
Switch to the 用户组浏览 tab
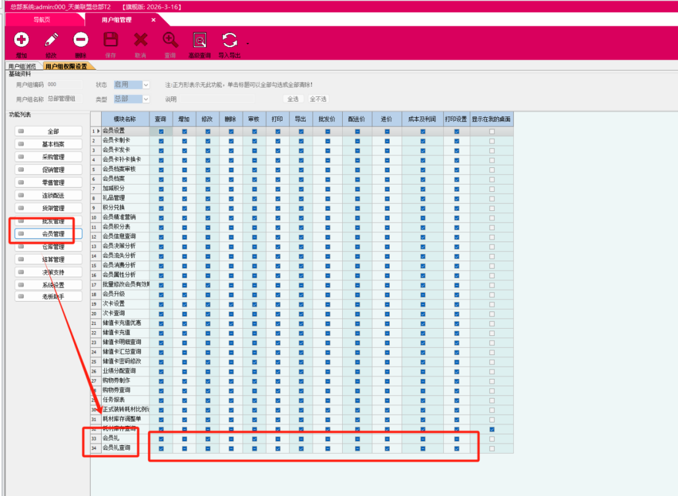[x=22, y=66]
